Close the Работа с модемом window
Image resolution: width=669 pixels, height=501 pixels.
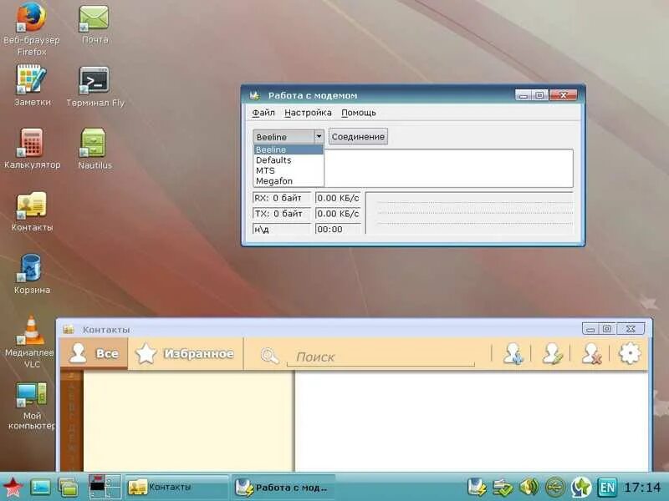pos(563,95)
